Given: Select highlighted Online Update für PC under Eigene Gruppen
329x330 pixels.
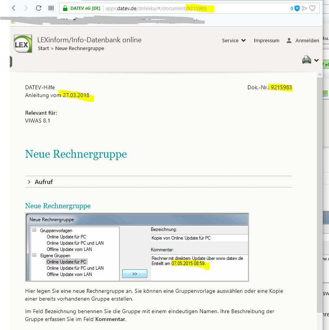Looking at the screenshot, I should [66, 262].
